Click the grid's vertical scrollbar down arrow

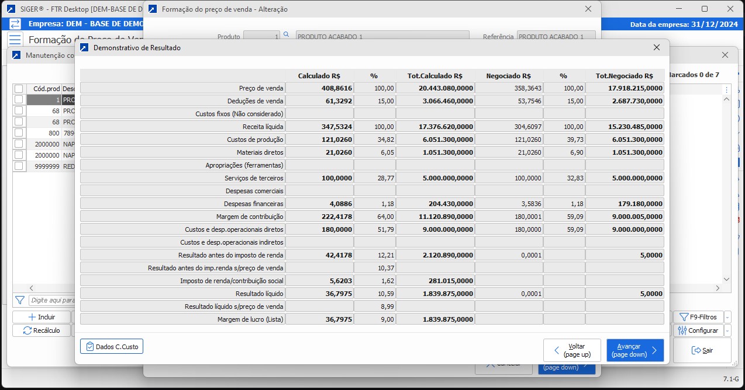coord(727,280)
